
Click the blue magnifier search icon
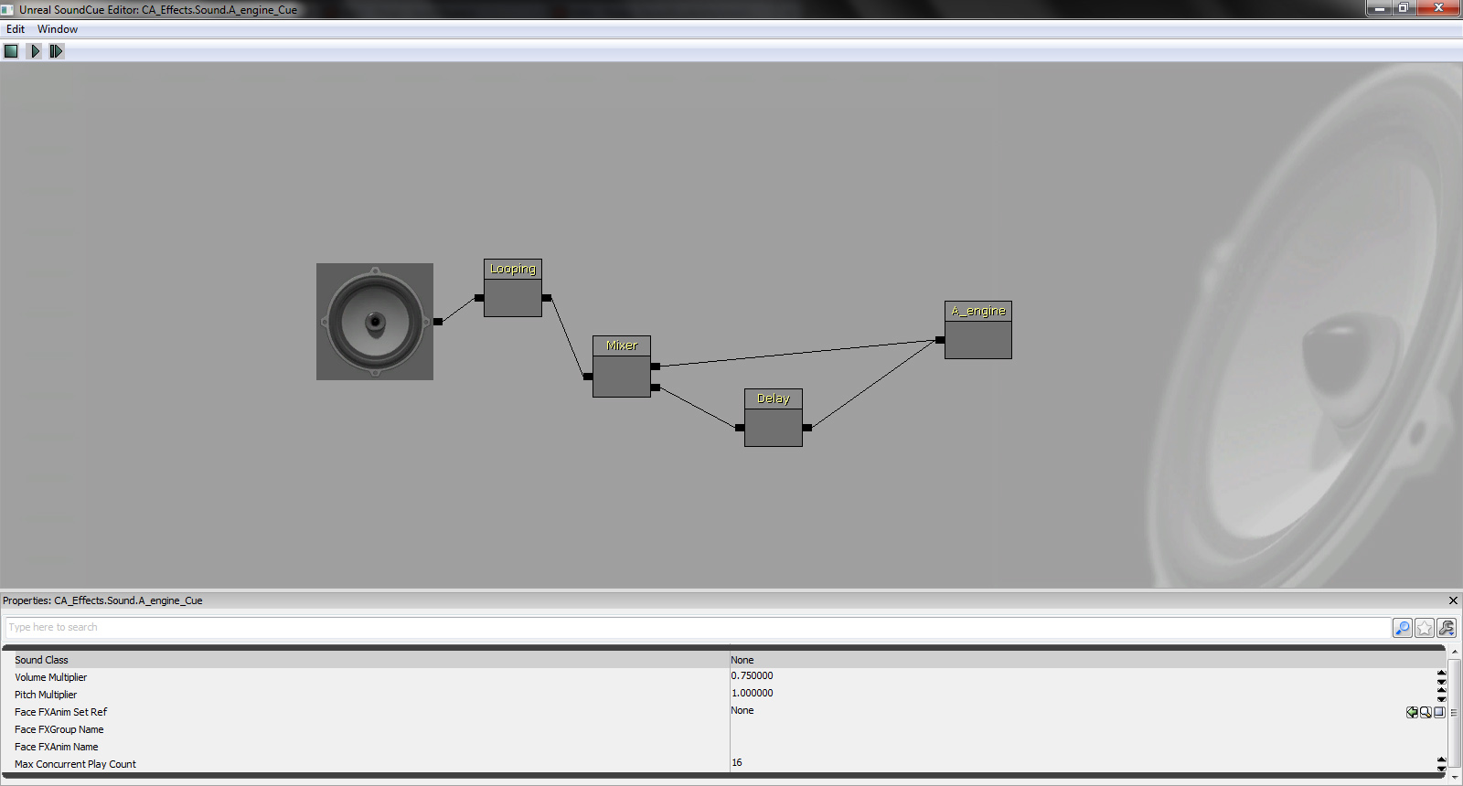pos(1403,628)
